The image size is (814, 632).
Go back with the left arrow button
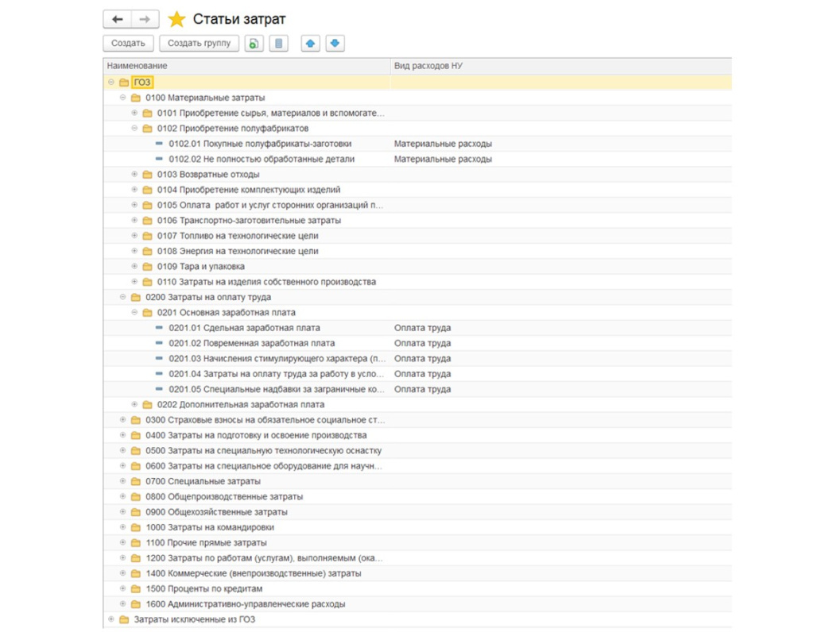tap(118, 19)
